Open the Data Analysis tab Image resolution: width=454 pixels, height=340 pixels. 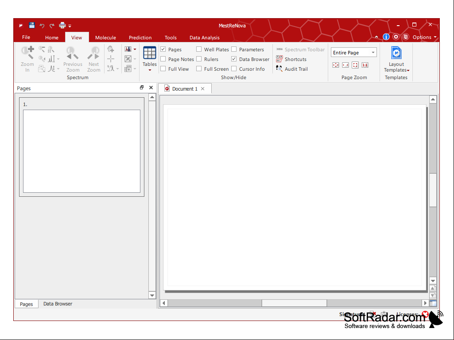[205, 38]
